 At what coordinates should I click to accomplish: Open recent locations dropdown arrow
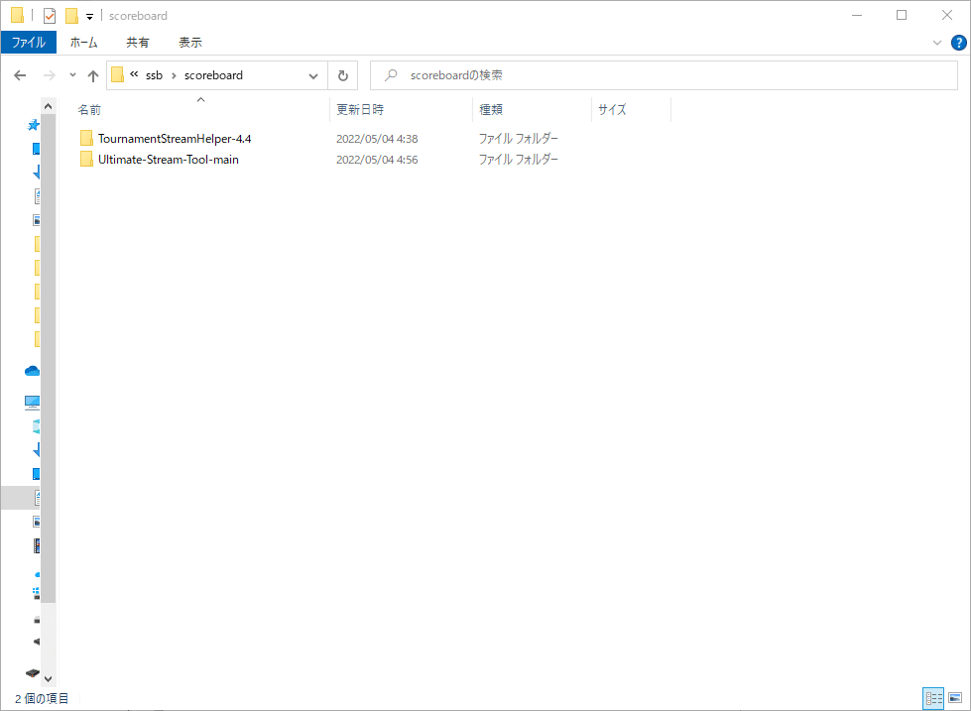[x=72, y=75]
